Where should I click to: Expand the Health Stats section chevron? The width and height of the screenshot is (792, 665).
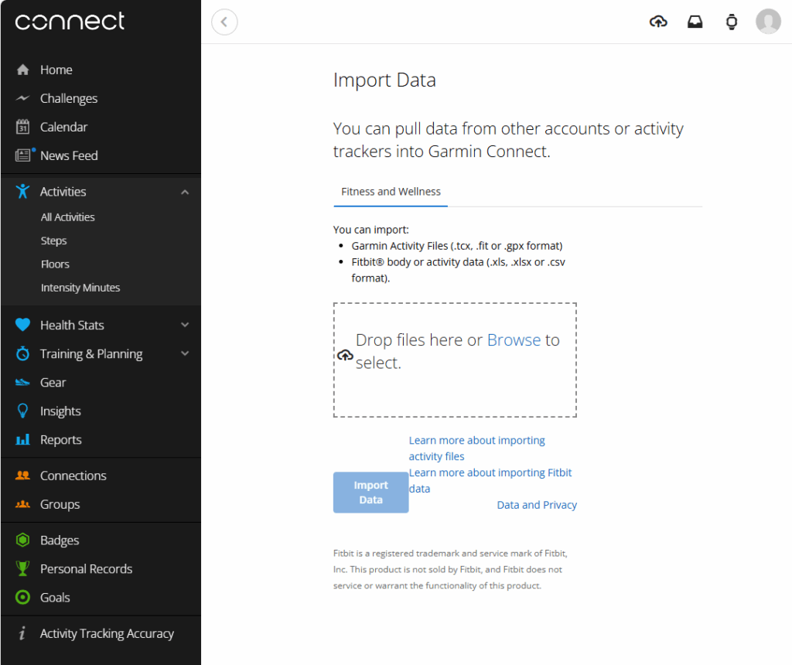coord(185,325)
